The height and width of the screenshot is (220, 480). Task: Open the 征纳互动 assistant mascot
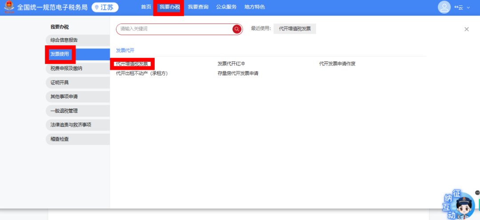460,206
